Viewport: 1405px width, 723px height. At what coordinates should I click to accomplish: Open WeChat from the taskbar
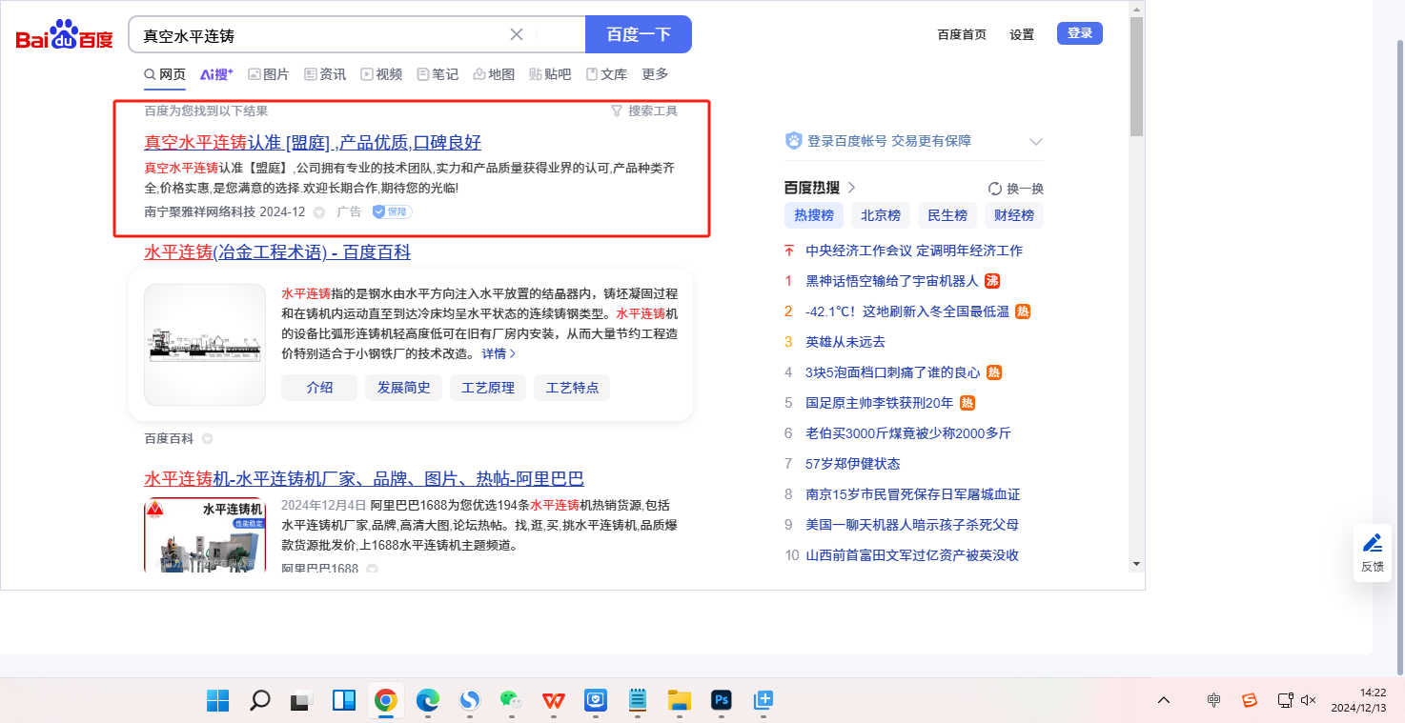click(x=511, y=701)
